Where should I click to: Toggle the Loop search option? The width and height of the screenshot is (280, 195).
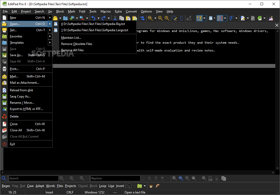click(x=103, y=186)
